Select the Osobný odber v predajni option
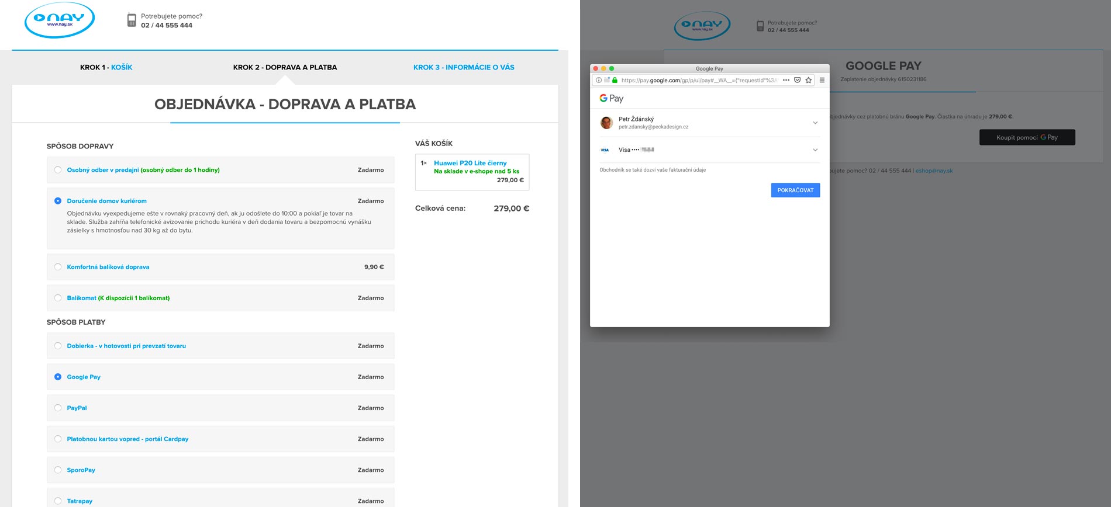The width and height of the screenshot is (1111, 507). click(58, 170)
